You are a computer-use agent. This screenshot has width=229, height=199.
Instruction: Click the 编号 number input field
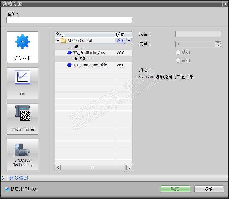(195, 44)
